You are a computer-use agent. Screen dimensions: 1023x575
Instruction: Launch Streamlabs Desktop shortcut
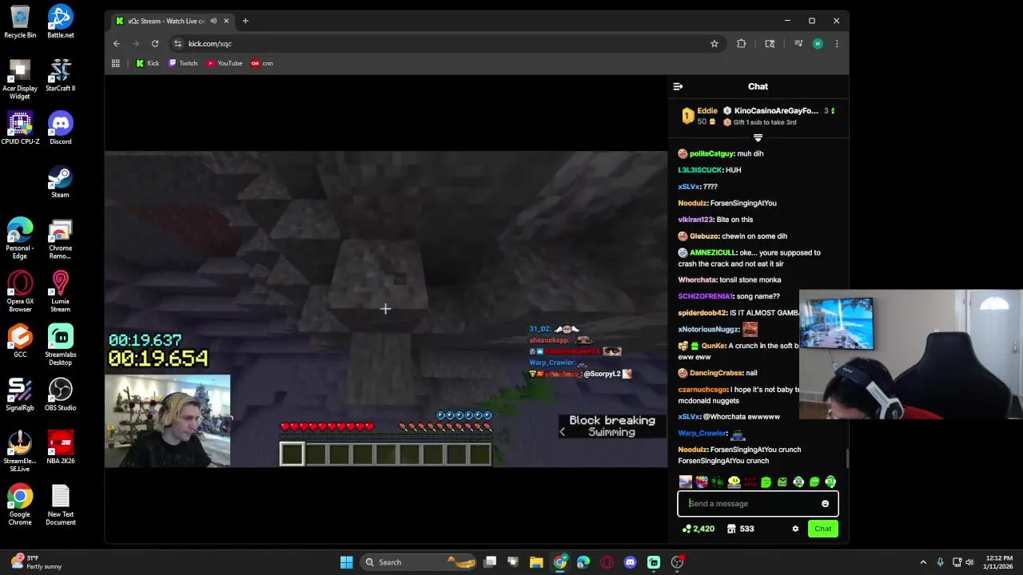[x=61, y=346]
